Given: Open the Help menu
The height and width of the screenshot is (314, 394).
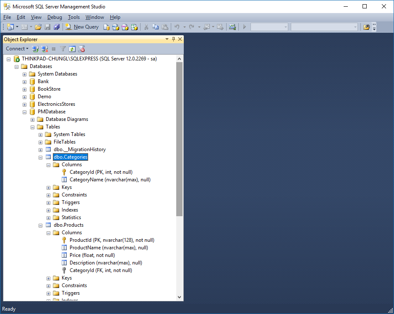Looking at the screenshot, I should point(115,17).
